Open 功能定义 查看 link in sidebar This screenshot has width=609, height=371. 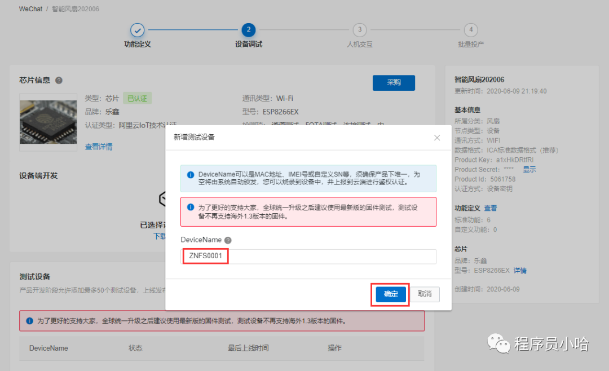point(491,208)
